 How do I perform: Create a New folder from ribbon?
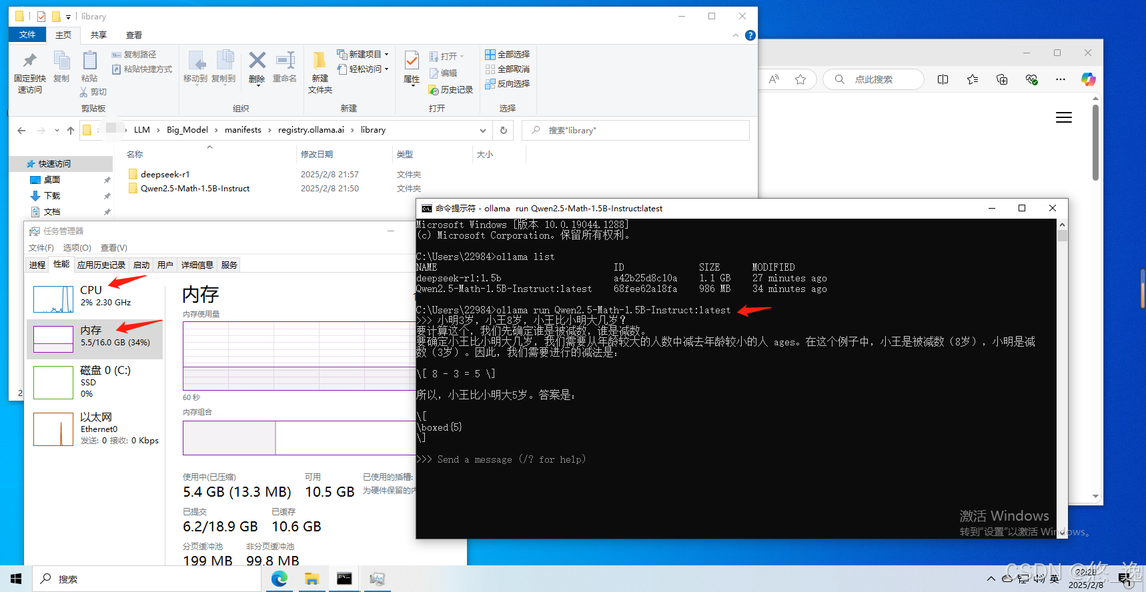pyautogui.click(x=320, y=72)
